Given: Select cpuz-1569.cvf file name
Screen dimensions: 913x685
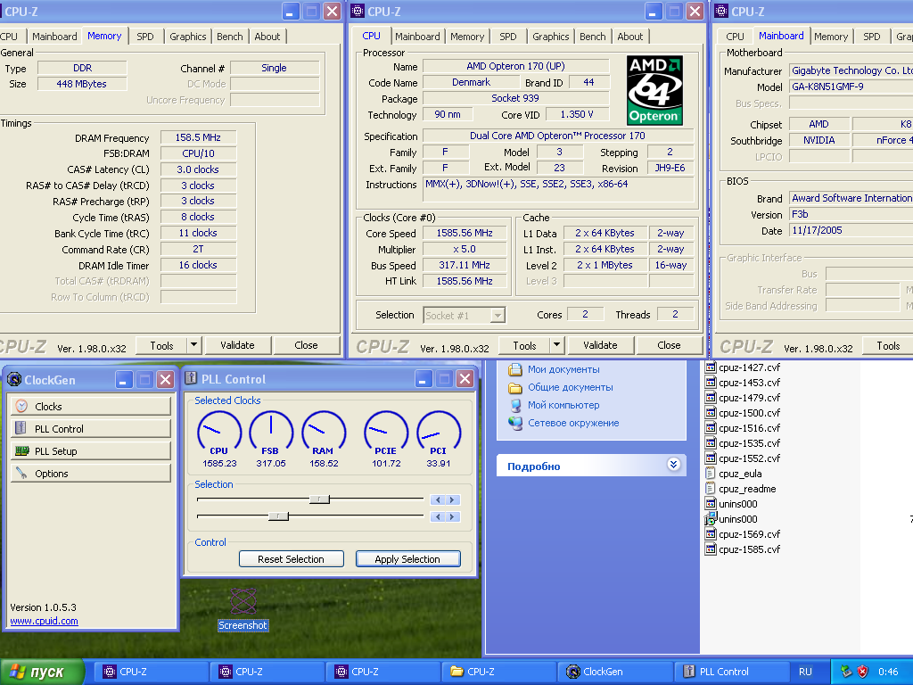Looking at the screenshot, I should (749, 534).
